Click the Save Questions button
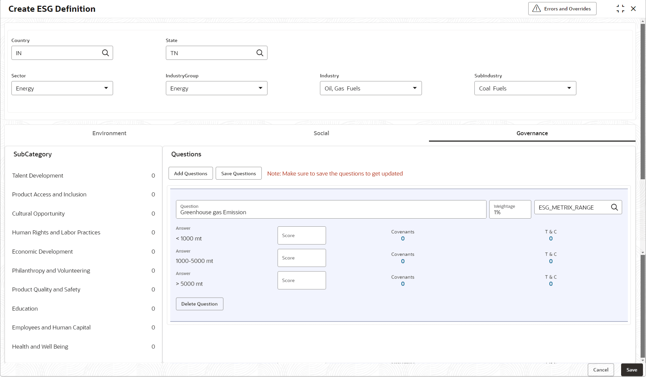 [238, 174]
